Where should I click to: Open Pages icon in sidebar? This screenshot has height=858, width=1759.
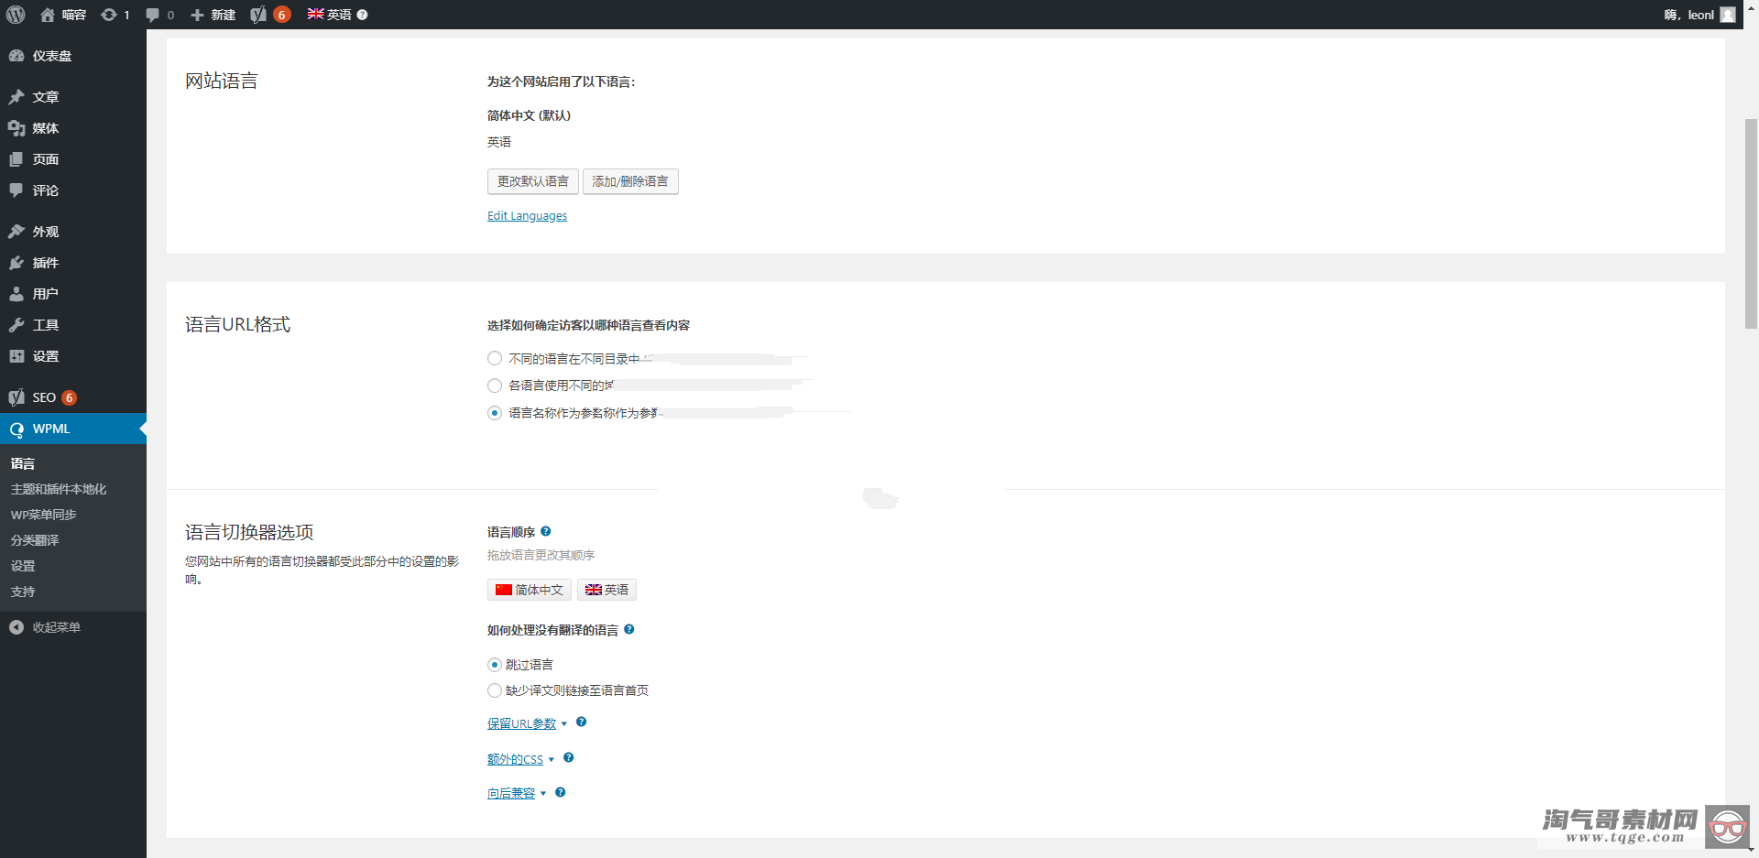tap(16, 159)
